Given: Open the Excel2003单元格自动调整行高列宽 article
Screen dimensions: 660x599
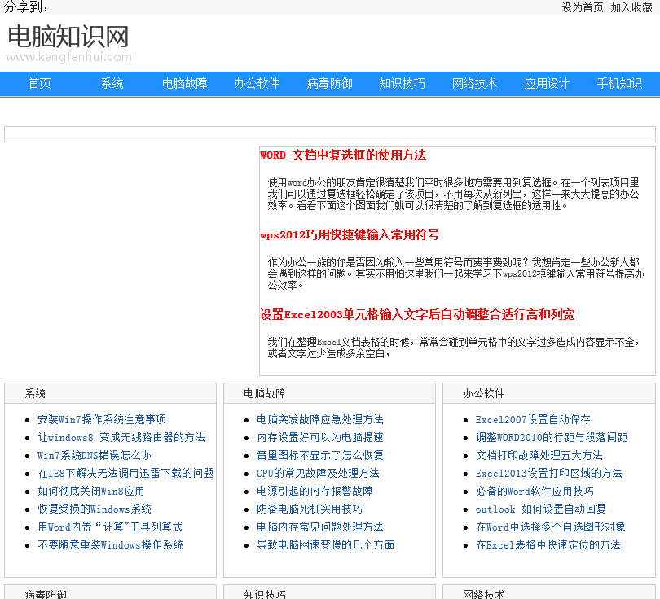Looking at the screenshot, I should click(x=417, y=314).
